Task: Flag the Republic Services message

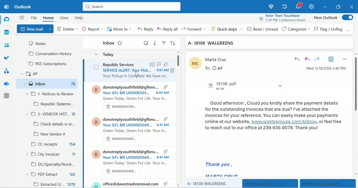Action: click(159, 64)
